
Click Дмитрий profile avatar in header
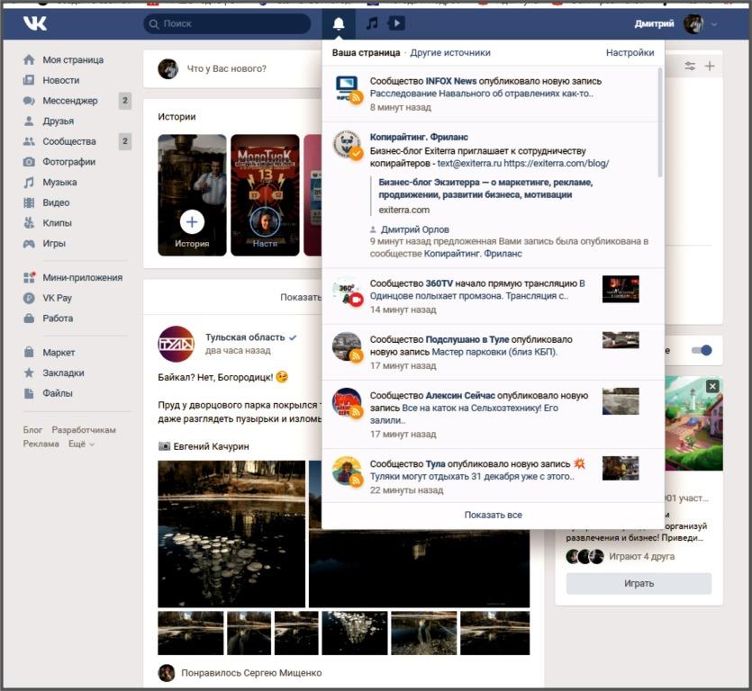click(693, 23)
